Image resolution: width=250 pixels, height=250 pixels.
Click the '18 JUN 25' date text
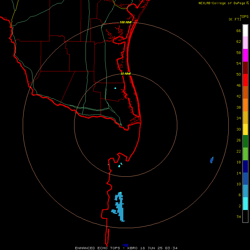coord(151,248)
